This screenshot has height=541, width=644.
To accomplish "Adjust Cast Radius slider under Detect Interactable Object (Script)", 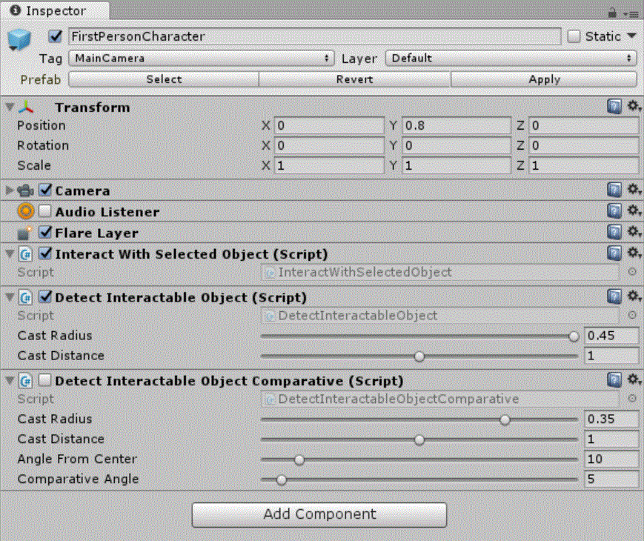I will [419, 336].
